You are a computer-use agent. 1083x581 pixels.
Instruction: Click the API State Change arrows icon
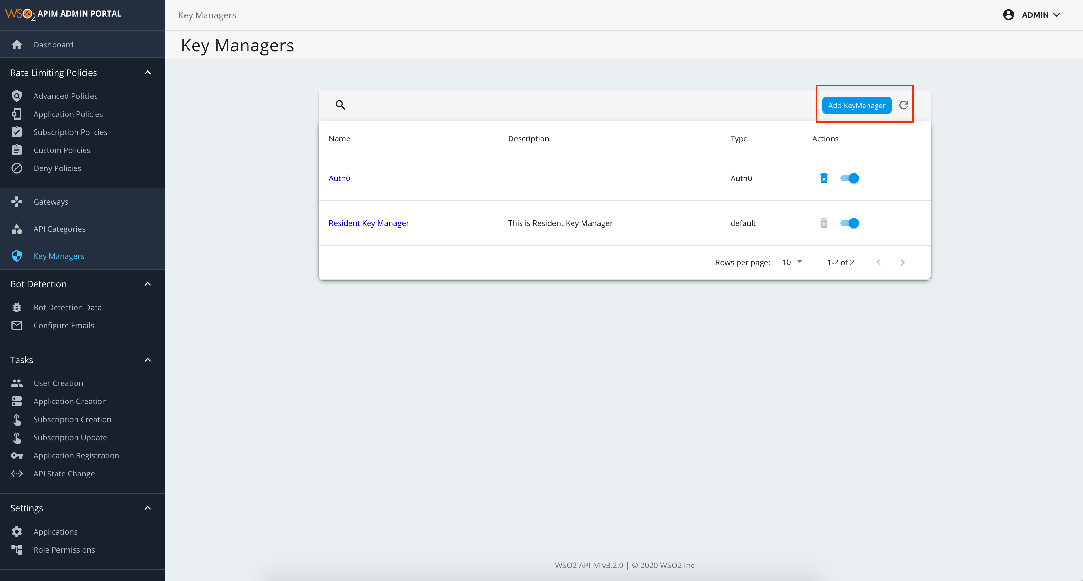tap(17, 474)
